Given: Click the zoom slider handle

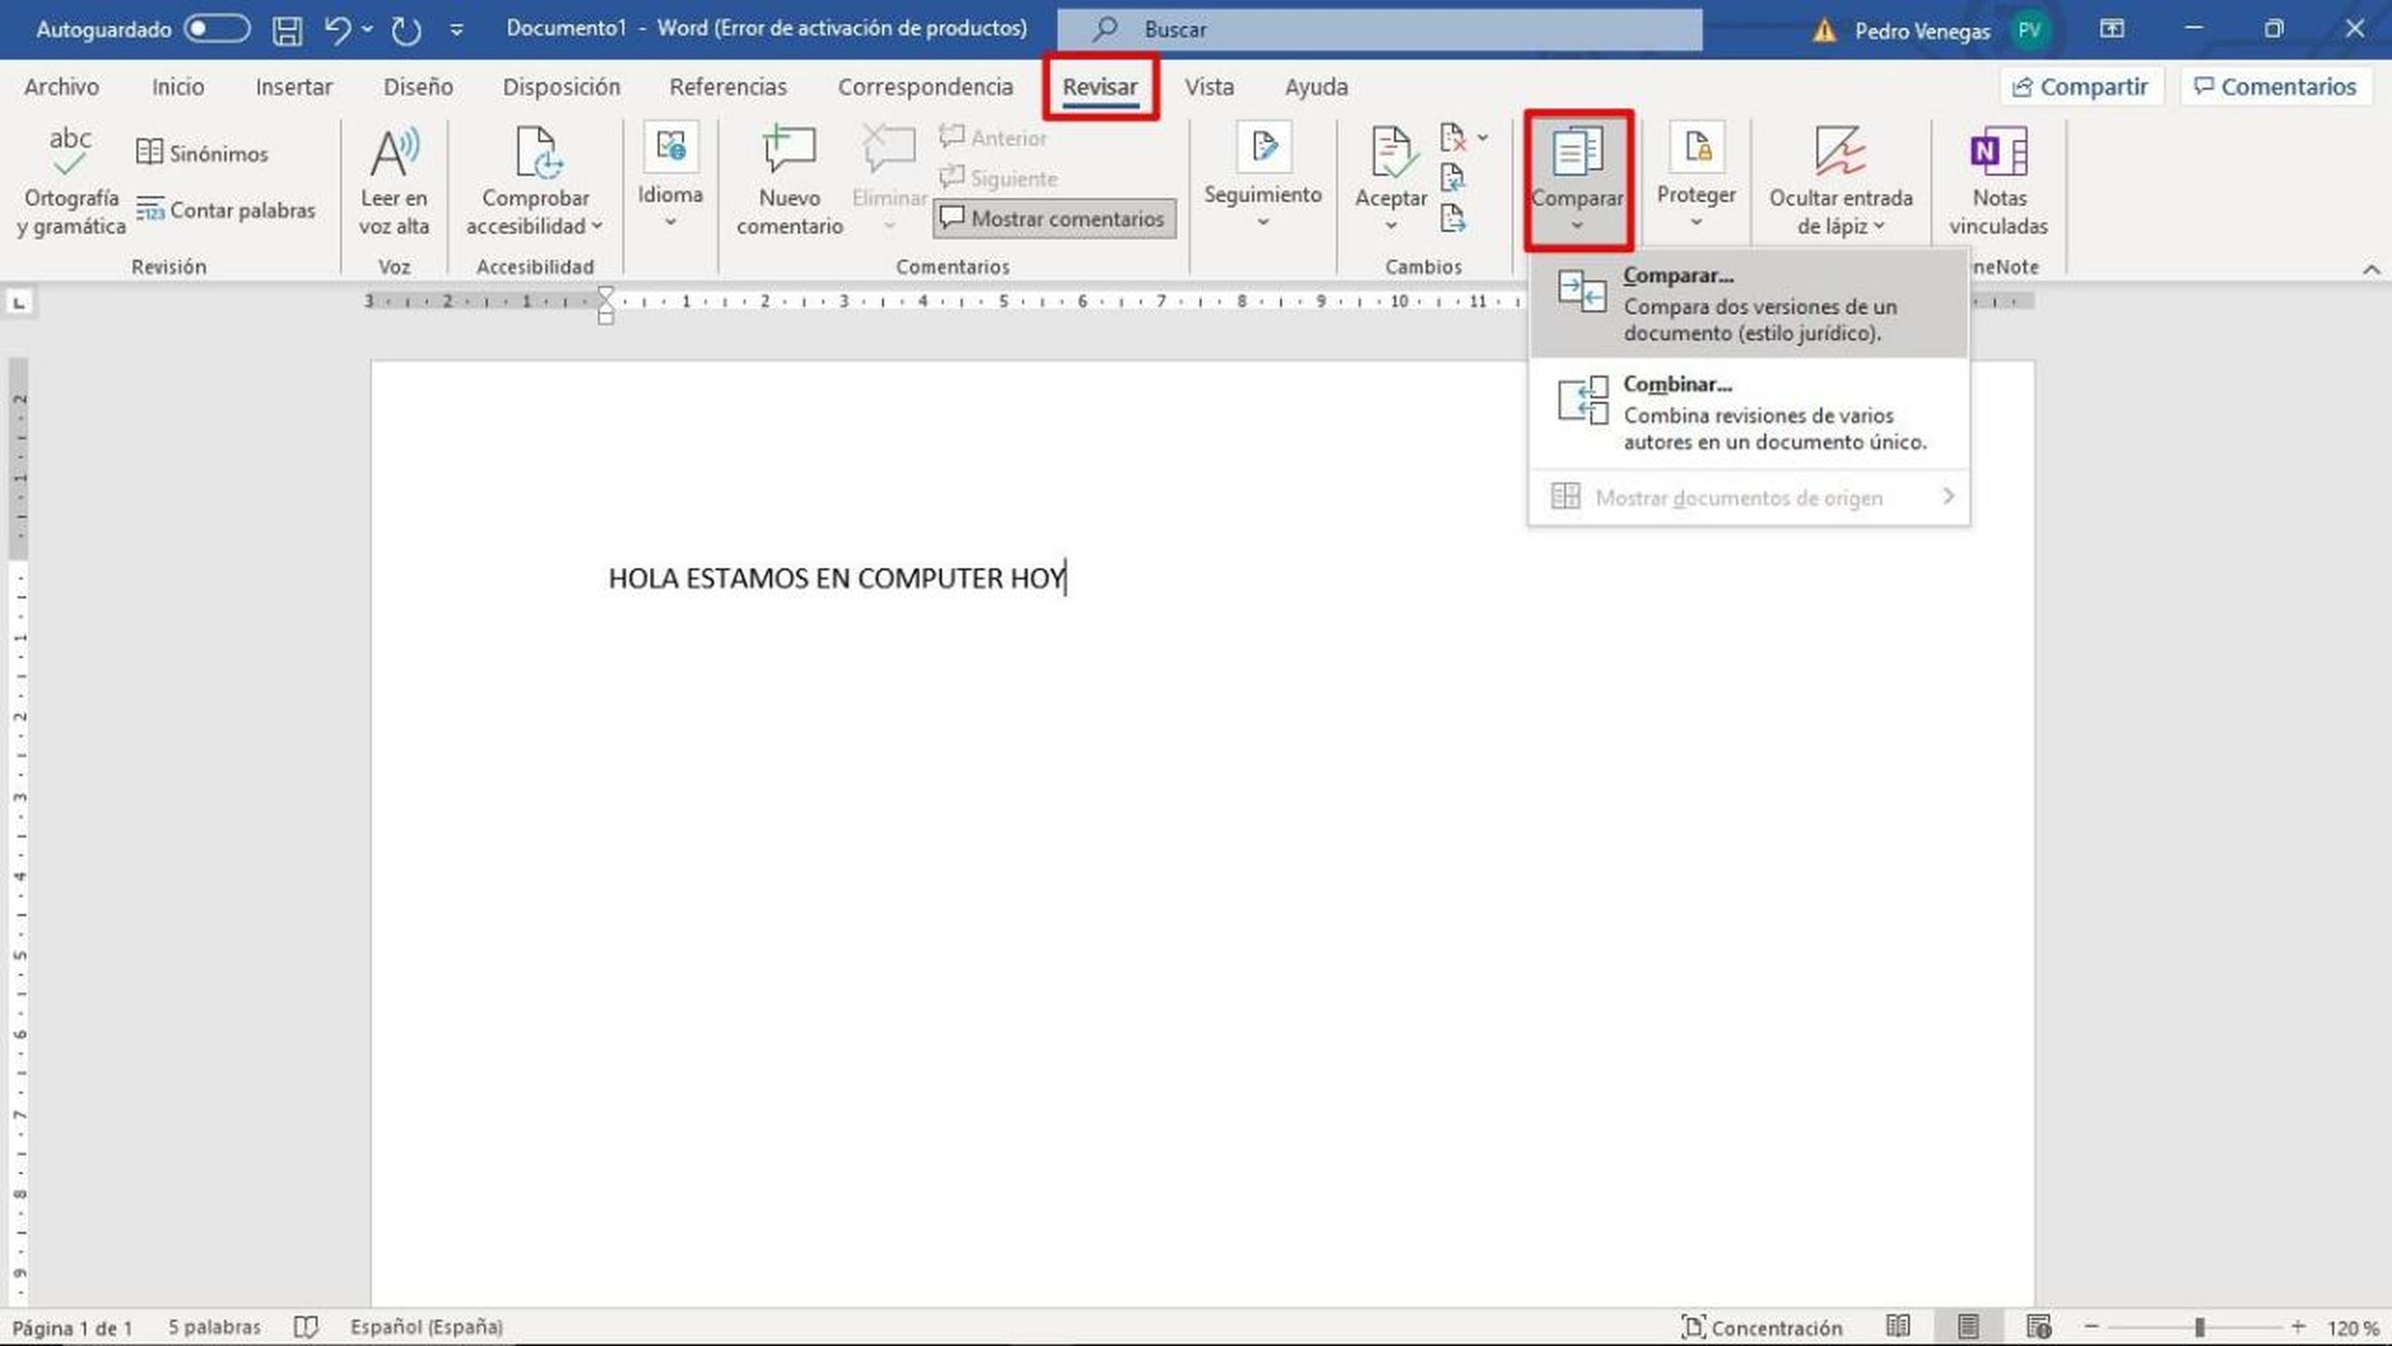Looking at the screenshot, I should pyautogui.click(x=2200, y=1327).
